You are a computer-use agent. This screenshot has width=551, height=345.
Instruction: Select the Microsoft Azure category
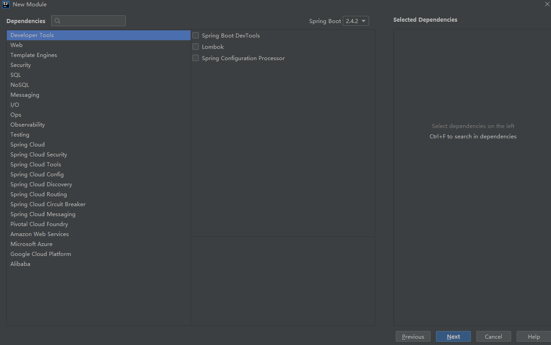(99, 244)
